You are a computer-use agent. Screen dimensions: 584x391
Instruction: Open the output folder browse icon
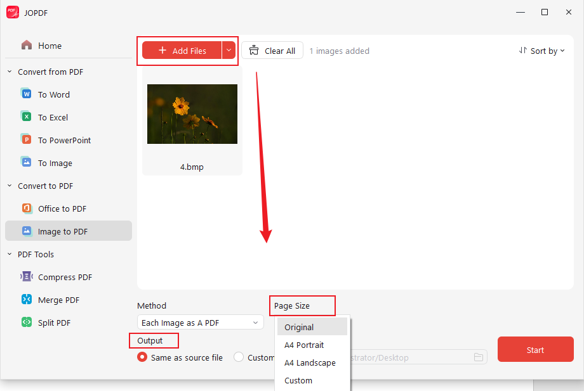479,357
